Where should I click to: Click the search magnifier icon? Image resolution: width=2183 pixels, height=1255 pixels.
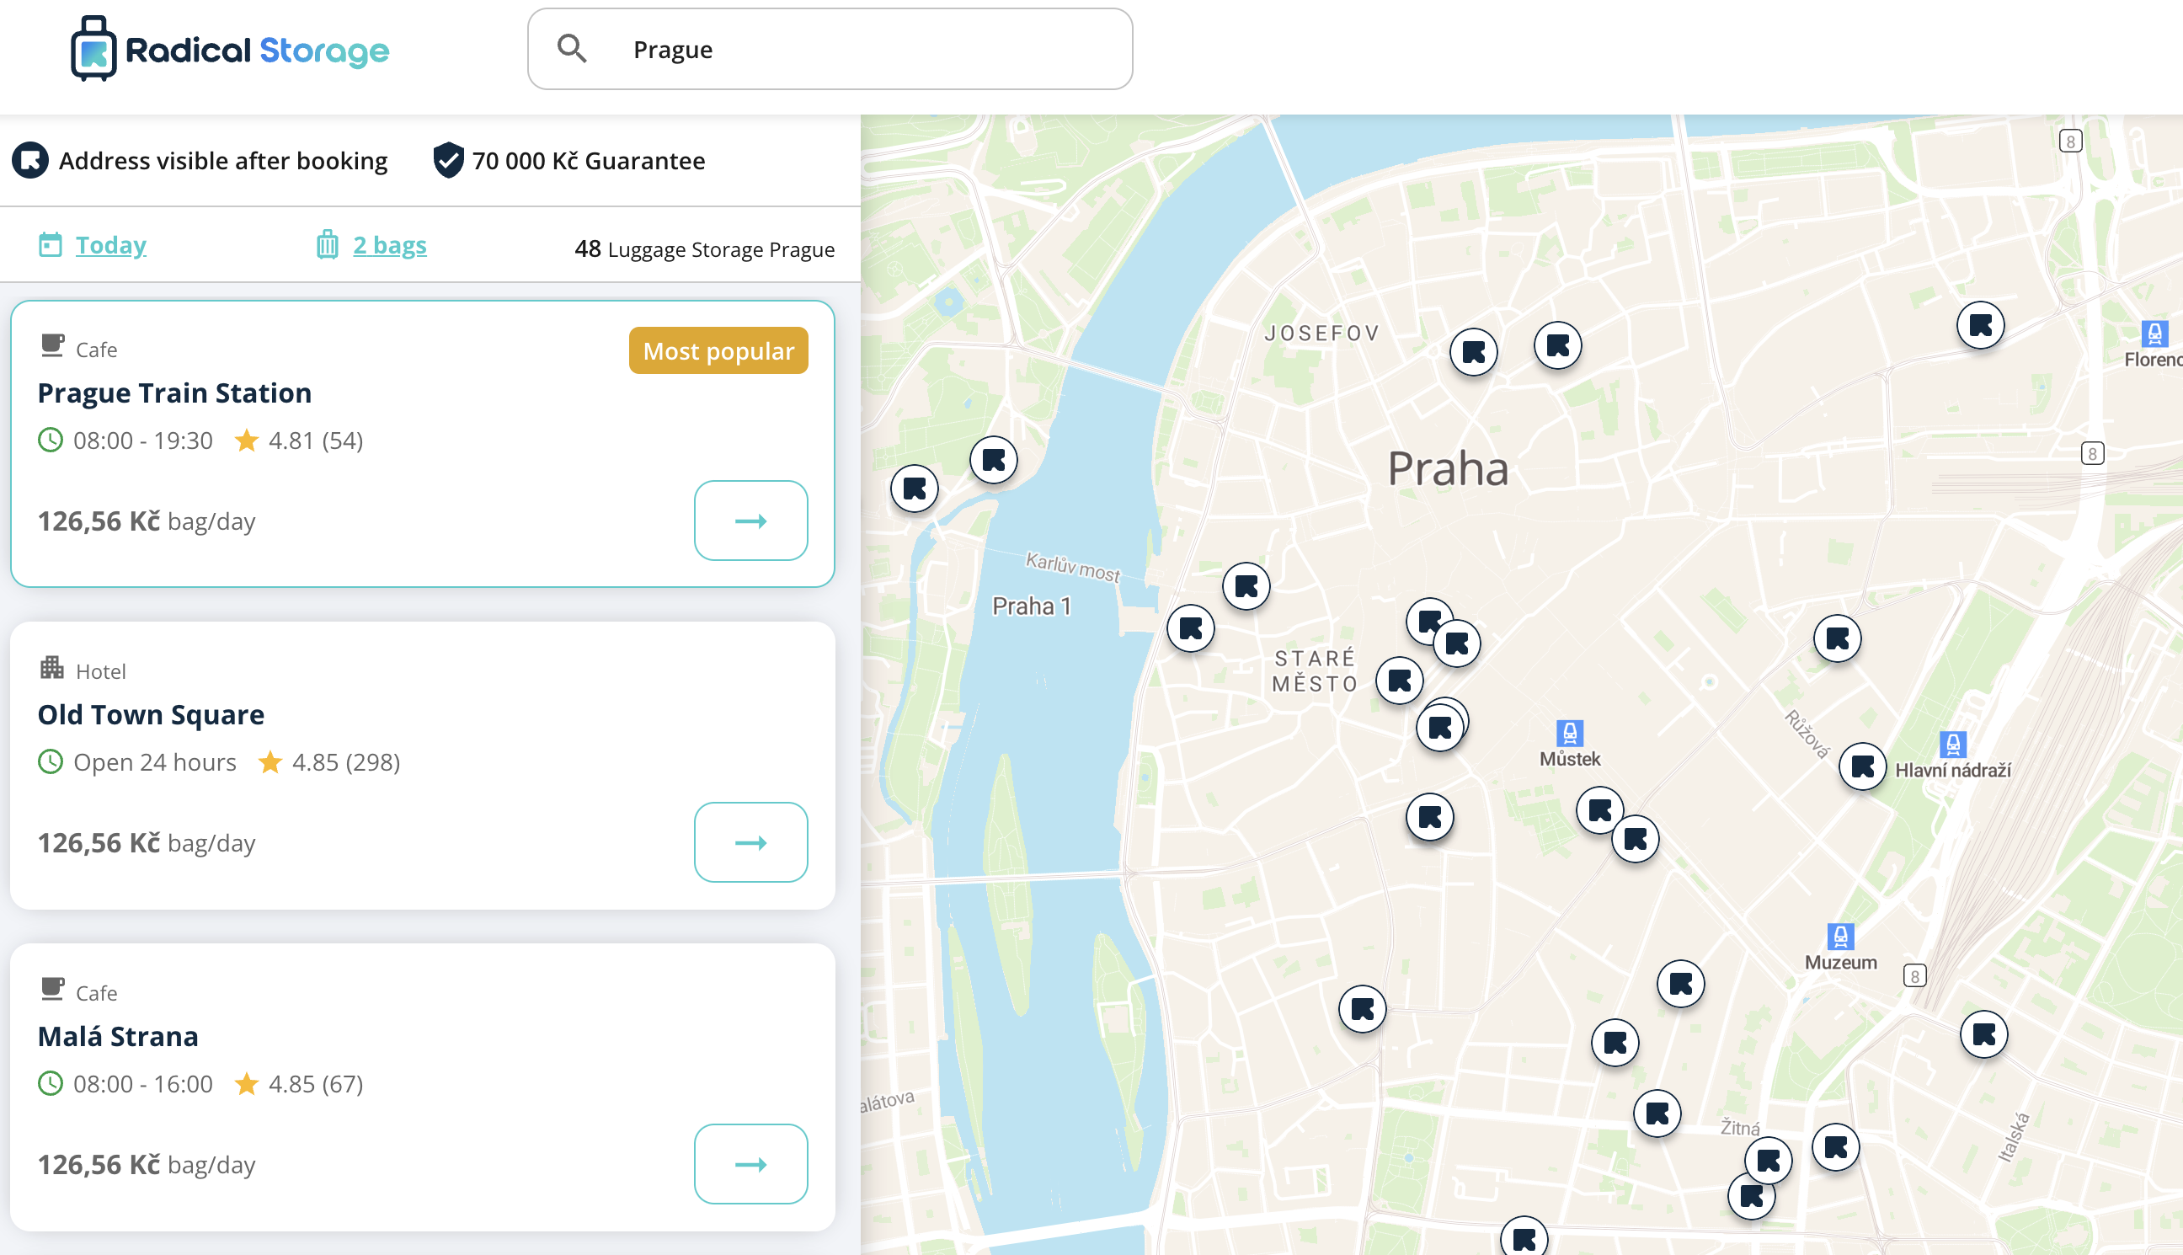pos(571,49)
